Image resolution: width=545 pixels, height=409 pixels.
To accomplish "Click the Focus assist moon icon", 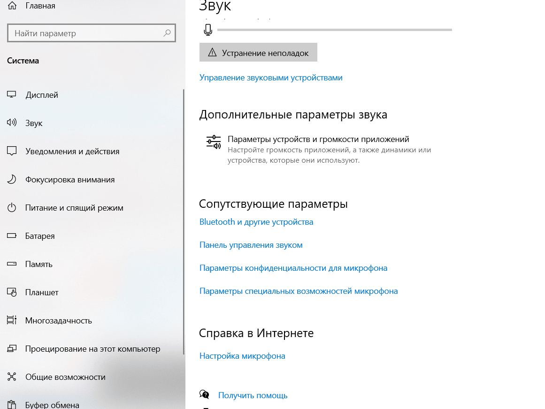I will coord(11,179).
